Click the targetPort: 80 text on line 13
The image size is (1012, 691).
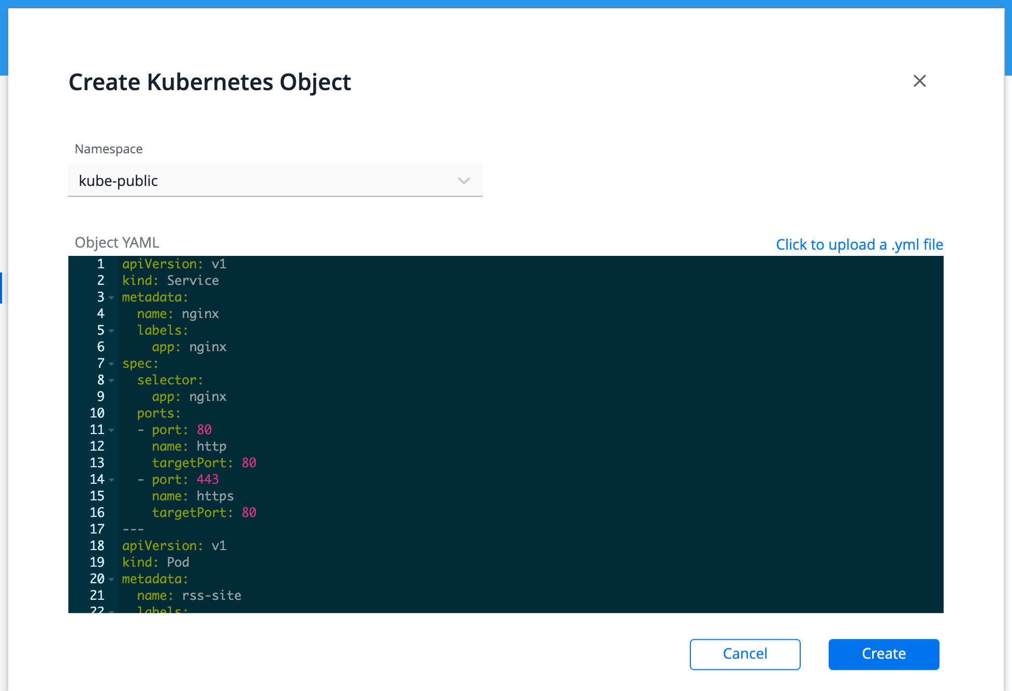tap(204, 463)
